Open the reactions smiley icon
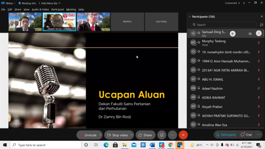 pos(162,135)
